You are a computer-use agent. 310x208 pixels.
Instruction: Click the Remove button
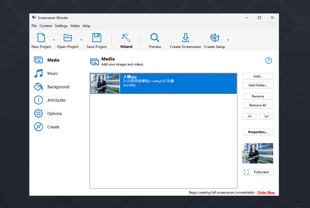[258, 96]
